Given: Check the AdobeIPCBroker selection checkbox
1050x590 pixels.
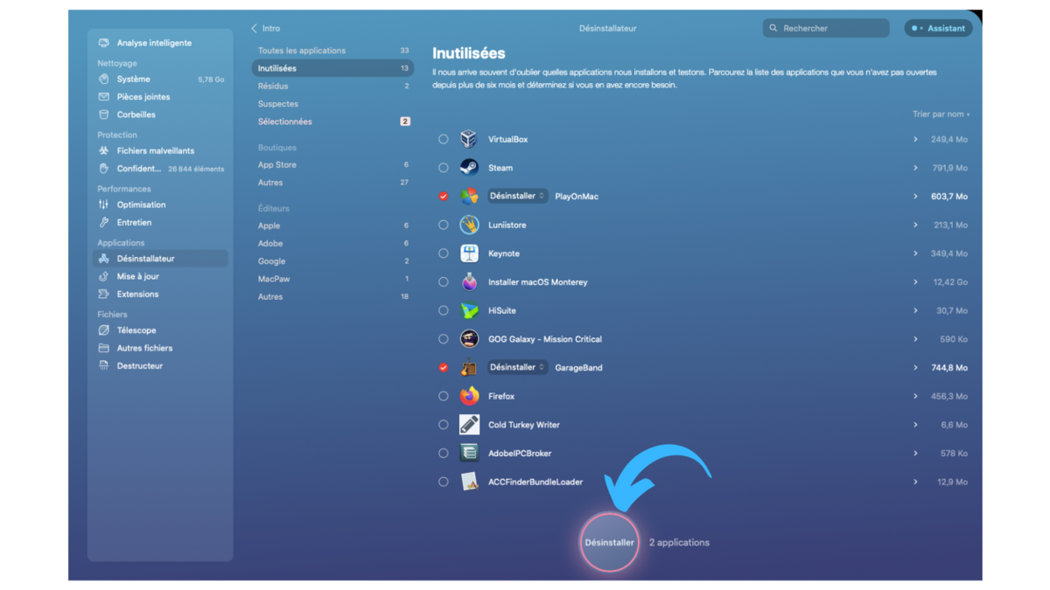Looking at the screenshot, I should (444, 454).
